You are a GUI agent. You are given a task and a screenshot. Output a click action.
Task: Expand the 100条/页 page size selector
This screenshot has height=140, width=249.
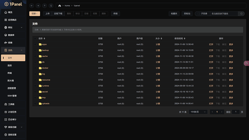click(198, 112)
